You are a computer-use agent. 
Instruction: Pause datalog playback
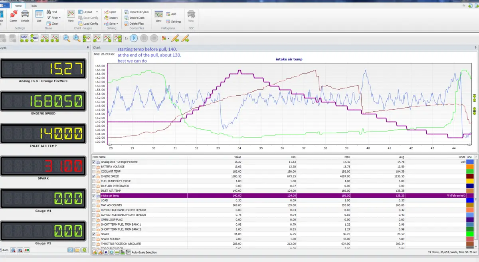(x=144, y=38)
